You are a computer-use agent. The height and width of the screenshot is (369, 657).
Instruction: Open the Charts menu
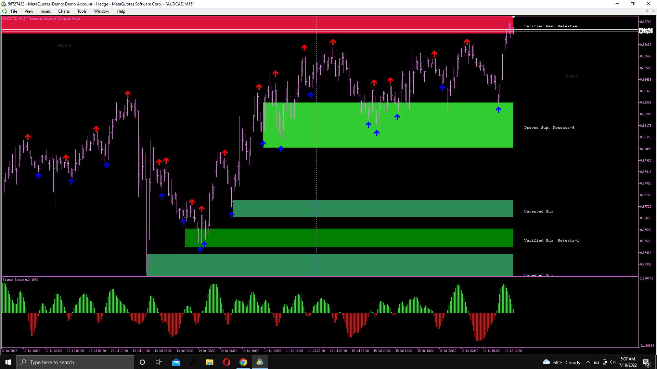point(64,11)
